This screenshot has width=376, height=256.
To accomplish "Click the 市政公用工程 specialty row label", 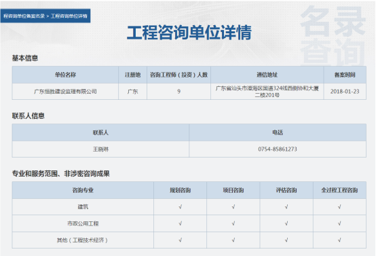I will click(83, 223).
